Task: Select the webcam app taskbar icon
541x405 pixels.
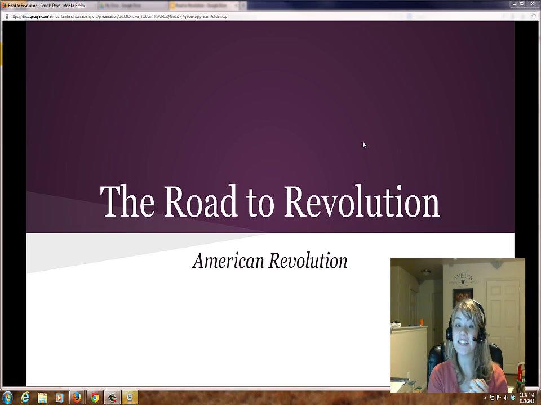Action: [x=130, y=398]
